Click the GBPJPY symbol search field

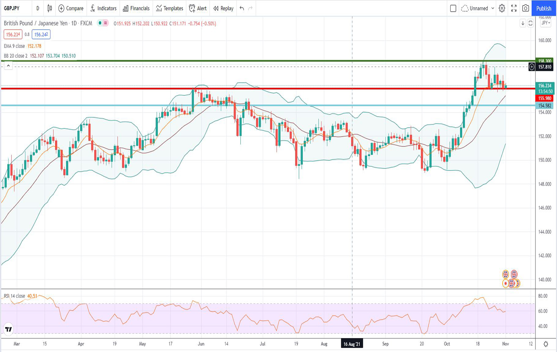(x=12, y=8)
